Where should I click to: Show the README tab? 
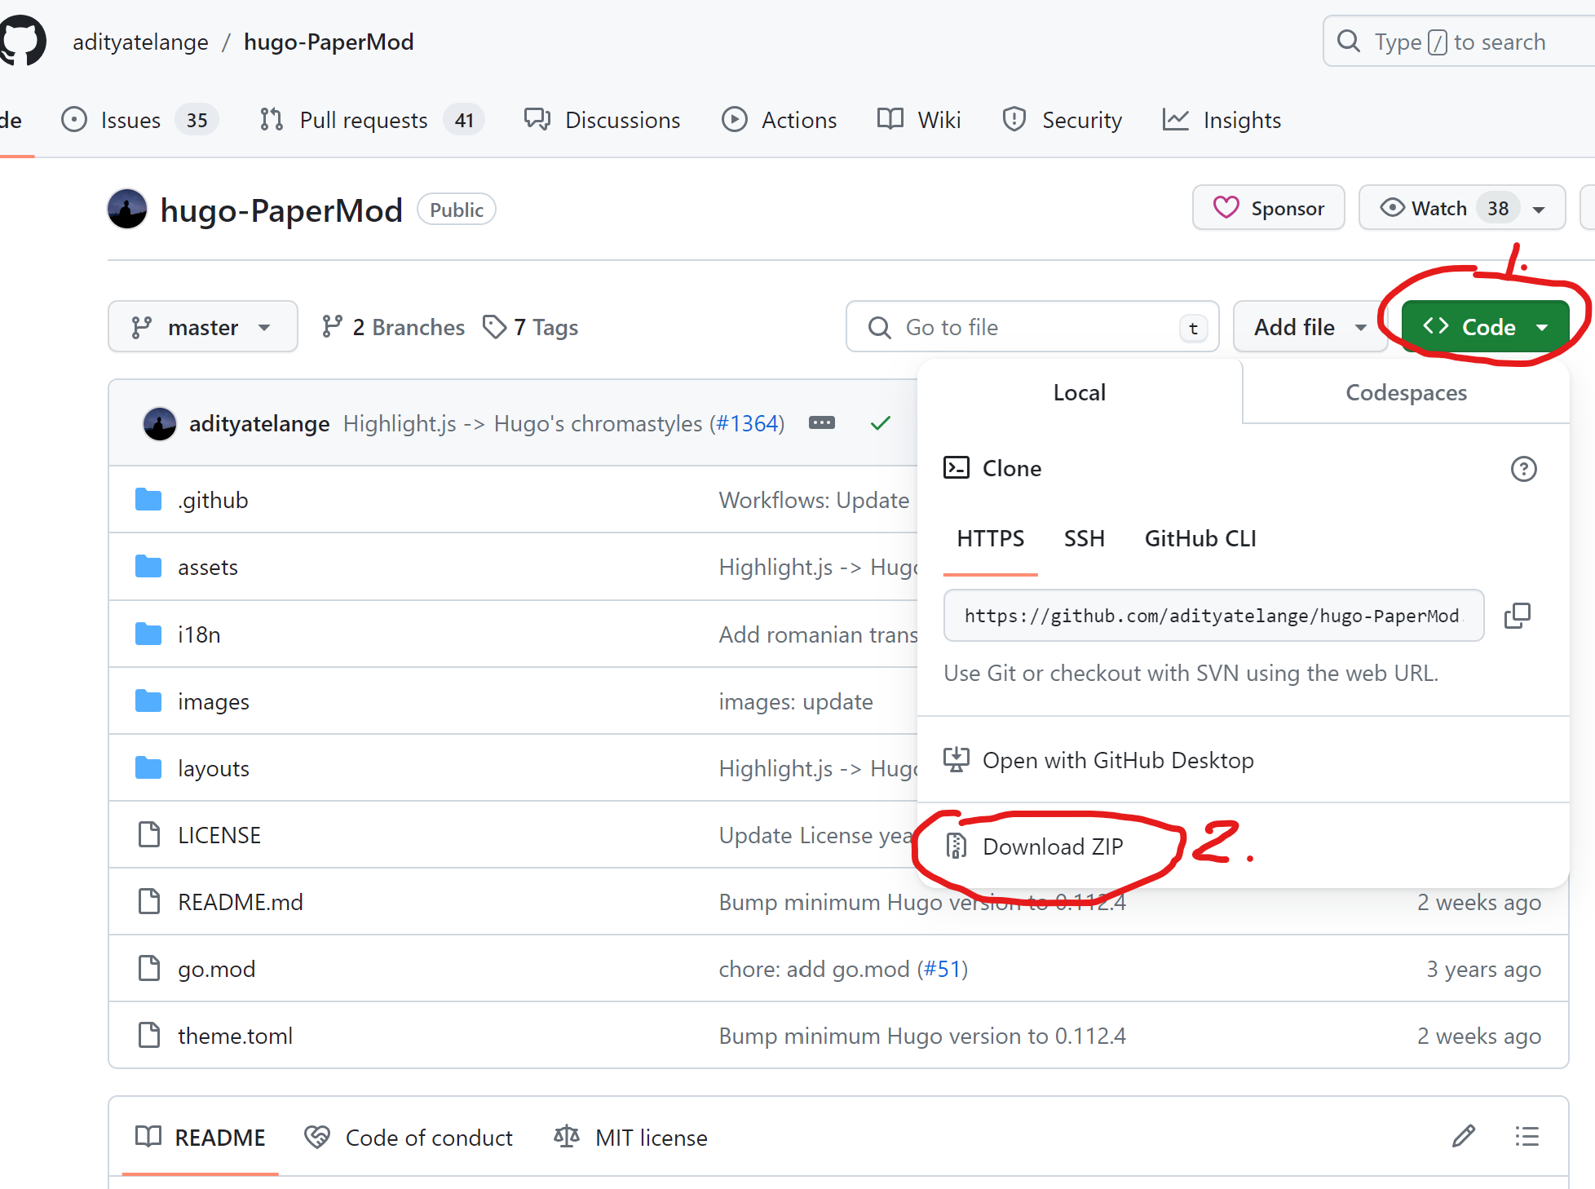201,1137
